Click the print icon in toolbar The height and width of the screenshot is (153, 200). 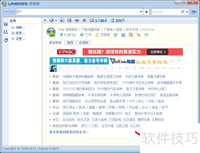(x=77, y=20)
